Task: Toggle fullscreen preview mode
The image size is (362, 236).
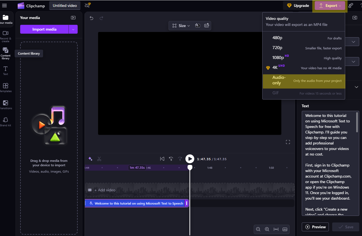Action: 288,142
